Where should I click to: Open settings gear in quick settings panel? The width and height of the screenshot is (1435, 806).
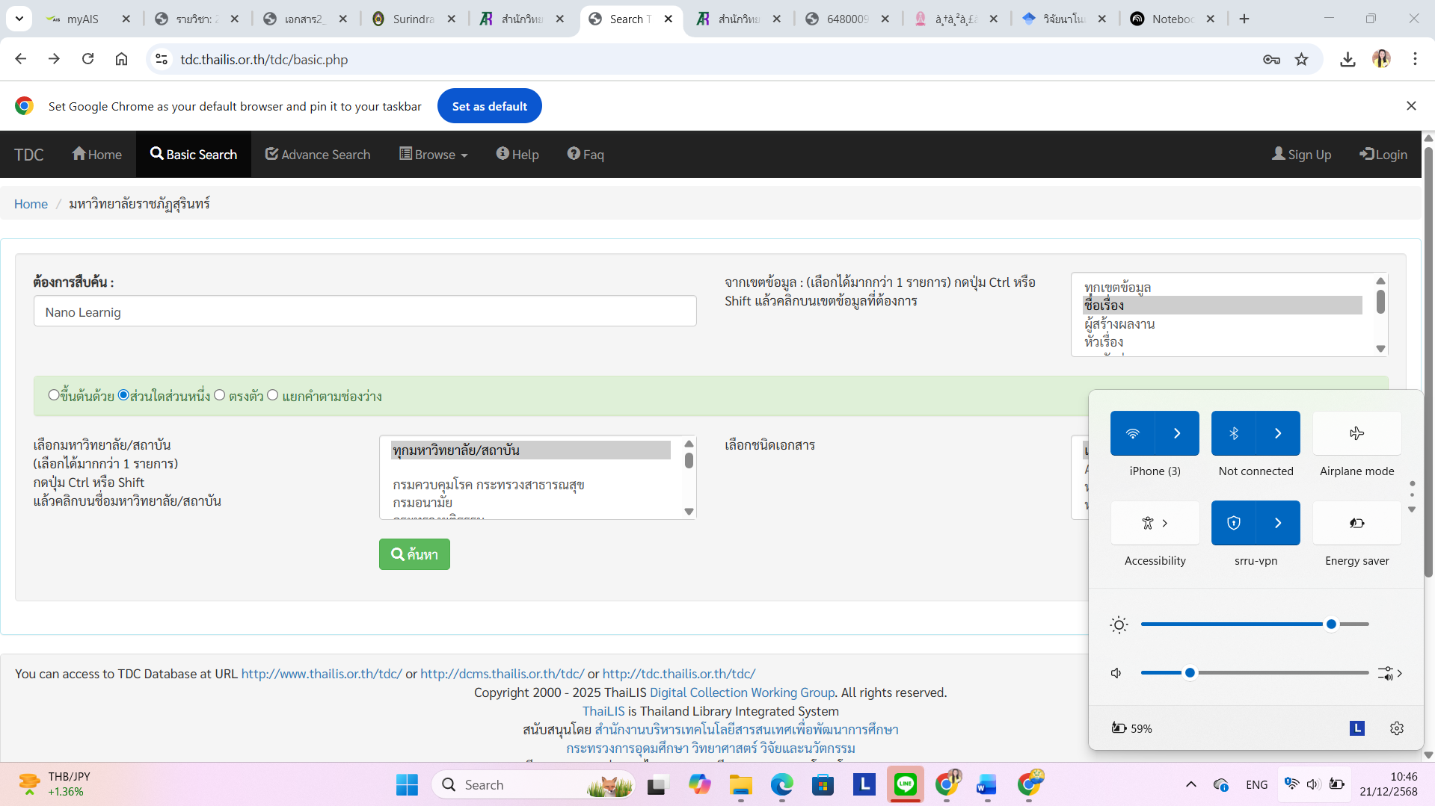point(1396,728)
